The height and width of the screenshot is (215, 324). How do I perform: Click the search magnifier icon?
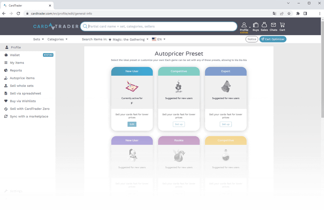point(85,26)
